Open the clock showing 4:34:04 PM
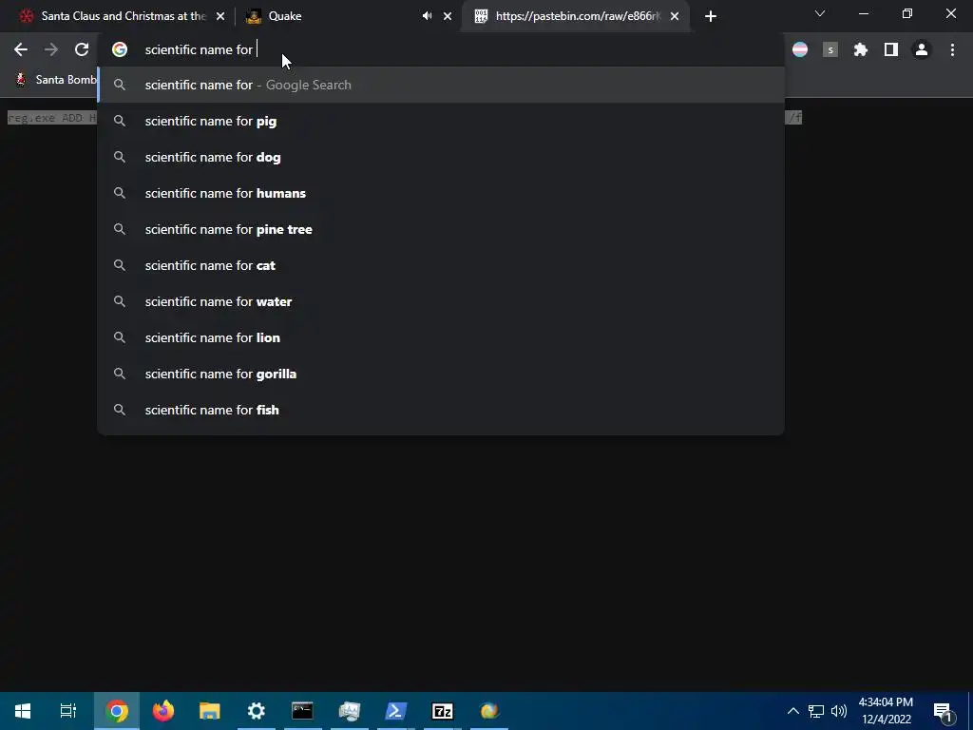 click(x=887, y=711)
